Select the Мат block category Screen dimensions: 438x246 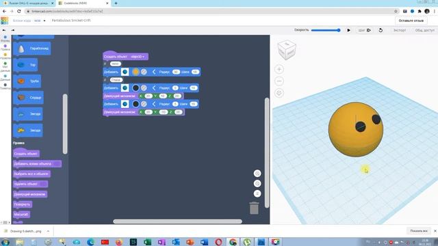pos(5,67)
